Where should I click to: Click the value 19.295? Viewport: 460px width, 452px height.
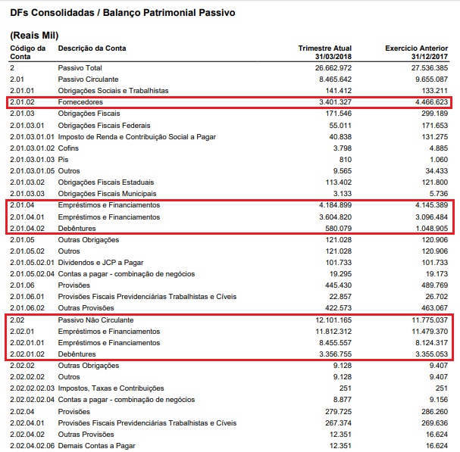tap(340, 274)
